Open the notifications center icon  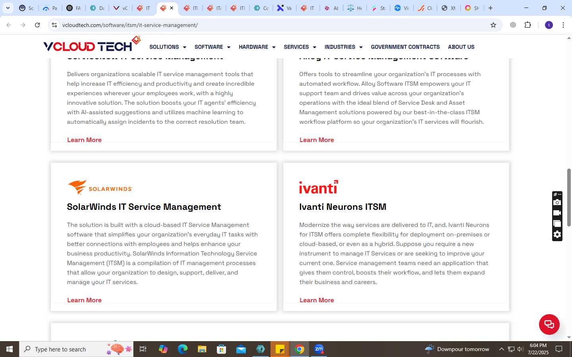(559, 349)
